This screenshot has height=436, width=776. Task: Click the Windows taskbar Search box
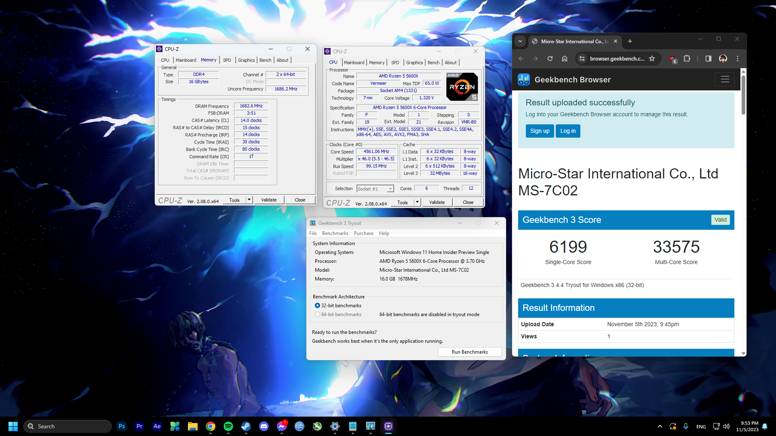pos(67,426)
